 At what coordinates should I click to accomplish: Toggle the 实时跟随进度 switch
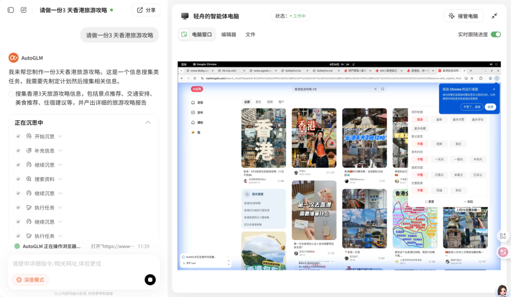pyautogui.click(x=496, y=34)
